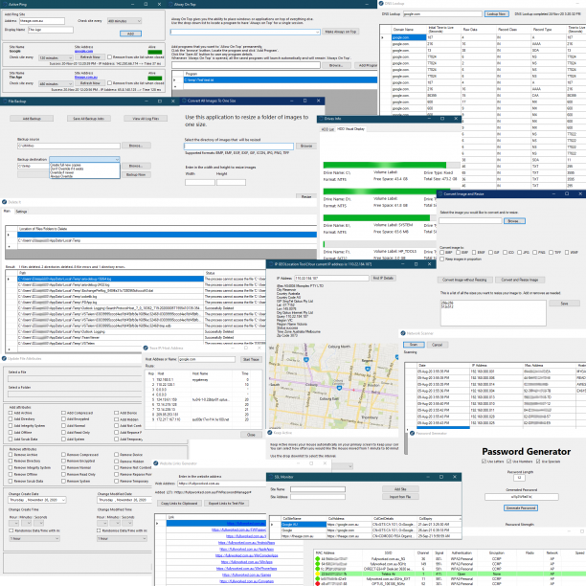Enable the Remove System attribute checkbox
Viewport: 586px width, 586px height.
[63, 481]
